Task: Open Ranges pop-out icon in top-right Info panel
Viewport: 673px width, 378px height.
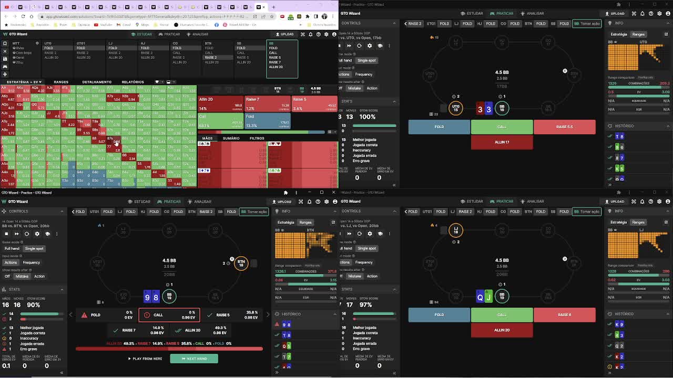Action: coord(666,34)
